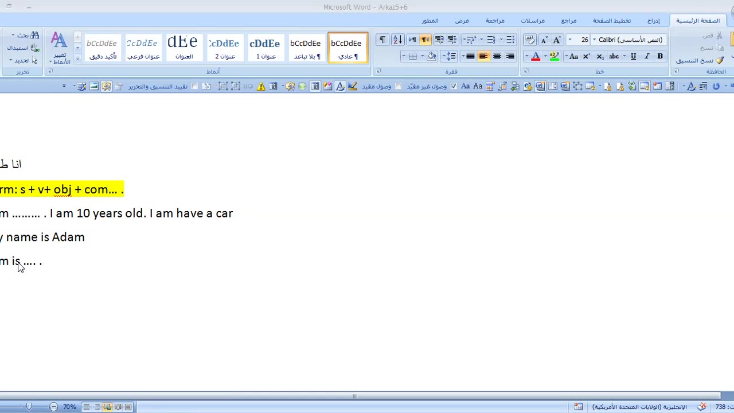Screen dimensions: 734x413
Task: Open underline style dropdown arrow
Action: 625,56
